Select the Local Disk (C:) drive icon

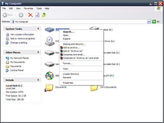point(50,30)
